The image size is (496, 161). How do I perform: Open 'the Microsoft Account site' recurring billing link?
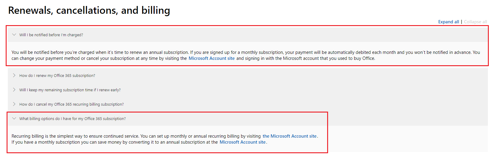290,136
